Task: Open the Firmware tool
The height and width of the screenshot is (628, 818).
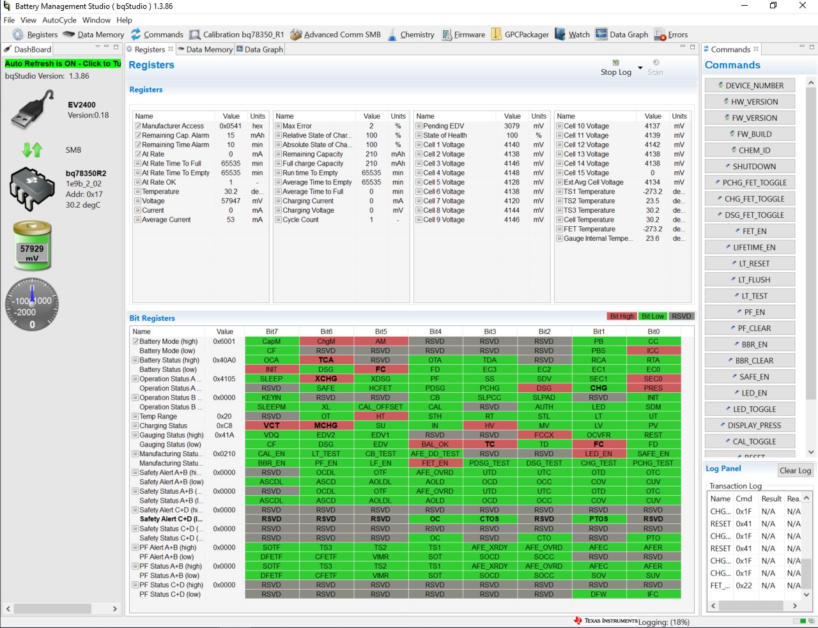Action: [x=462, y=34]
